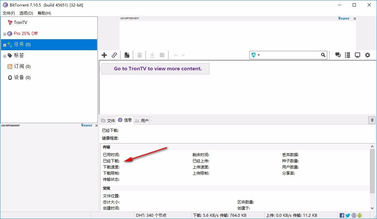Click the globe web status icon
The width and height of the screenshot is (377, 219).
coord(354,215)
